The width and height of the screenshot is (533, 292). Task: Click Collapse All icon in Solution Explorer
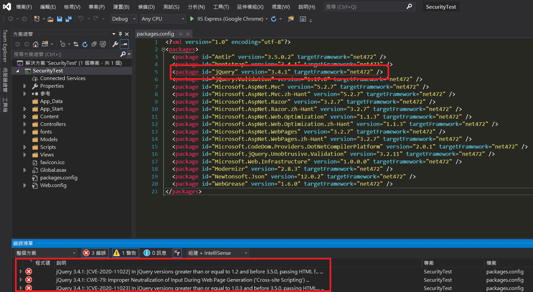94,44
